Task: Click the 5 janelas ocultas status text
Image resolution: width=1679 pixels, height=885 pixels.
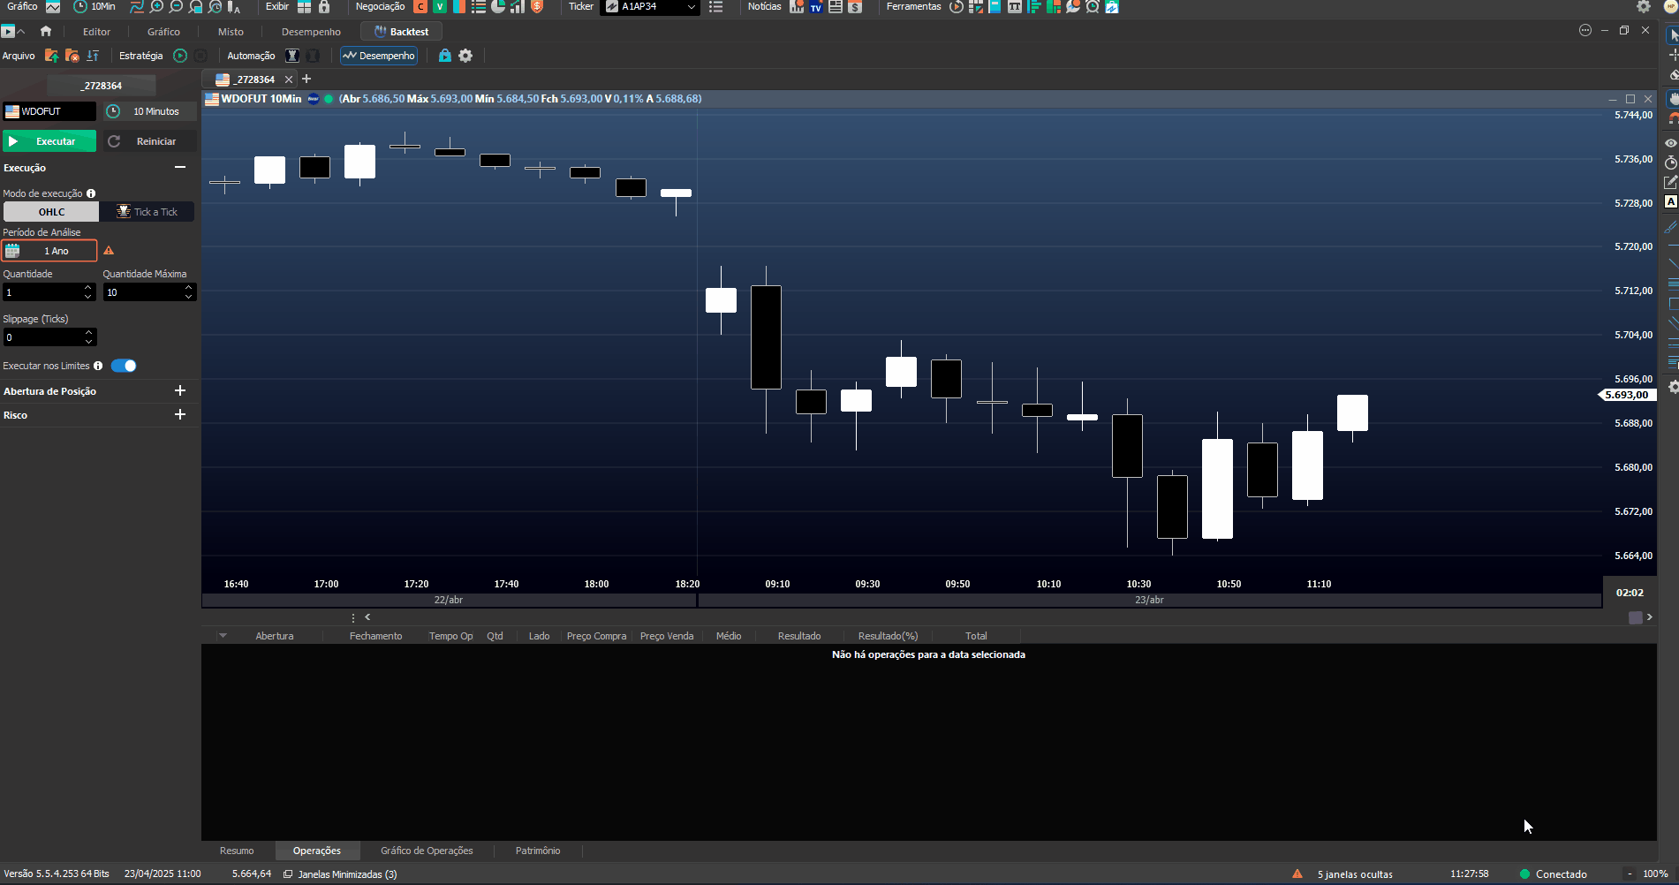Action: click(x=1355, y=874)
